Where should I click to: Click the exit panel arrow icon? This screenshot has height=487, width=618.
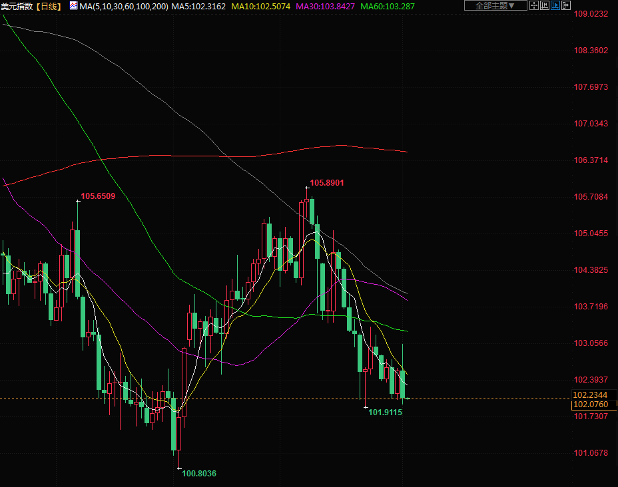pyautogui.click(x=566, y=6)
